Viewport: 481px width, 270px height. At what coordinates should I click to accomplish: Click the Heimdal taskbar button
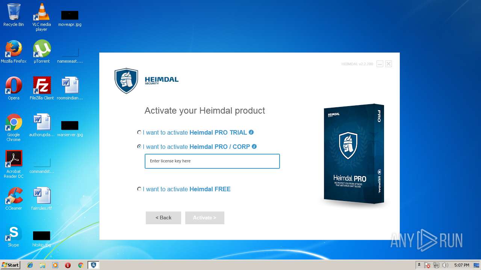[x=93, y=265]
